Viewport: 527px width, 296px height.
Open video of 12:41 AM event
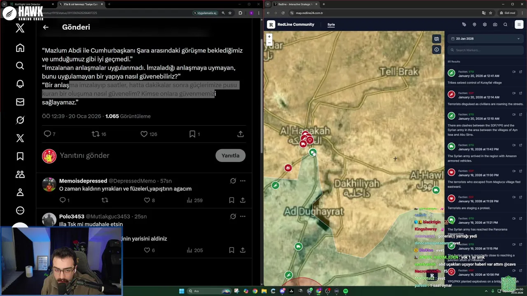(x=514, y=72)
